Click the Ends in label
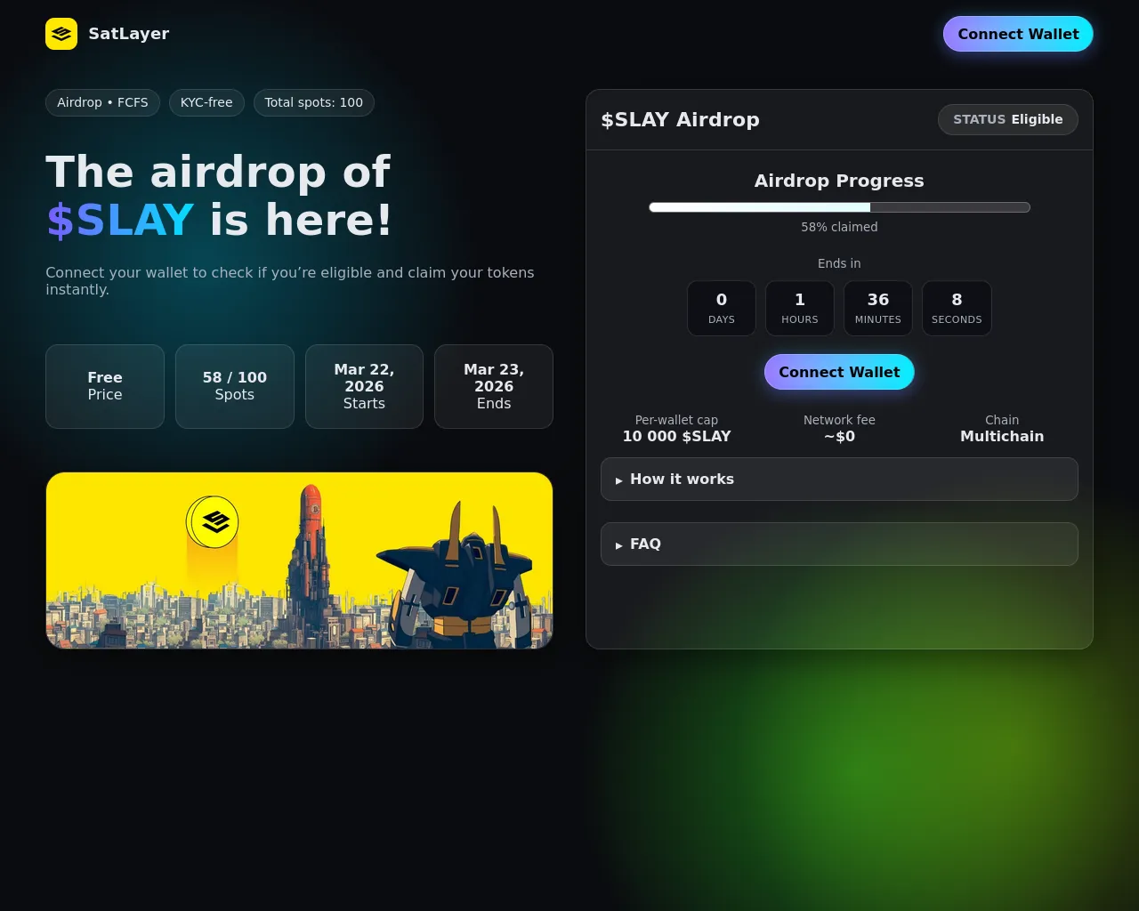This screenshot has height=911, width=1139. pyautogui.click(x=839, y=263)
